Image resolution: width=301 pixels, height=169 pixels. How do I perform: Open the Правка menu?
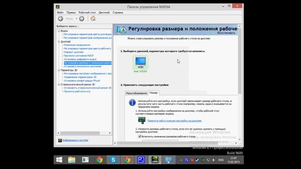pyautogui.click(x=71, y=13)
